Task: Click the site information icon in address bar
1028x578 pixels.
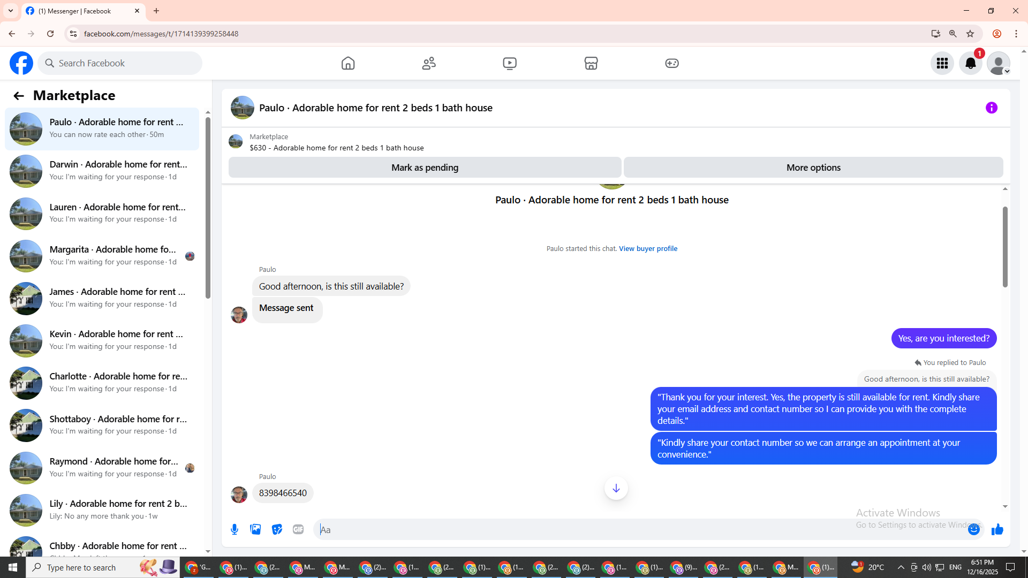Action: coord(73,34)
